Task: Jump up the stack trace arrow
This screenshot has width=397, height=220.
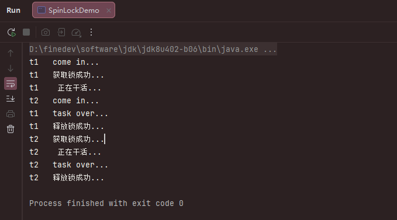Action: (11, 53)
